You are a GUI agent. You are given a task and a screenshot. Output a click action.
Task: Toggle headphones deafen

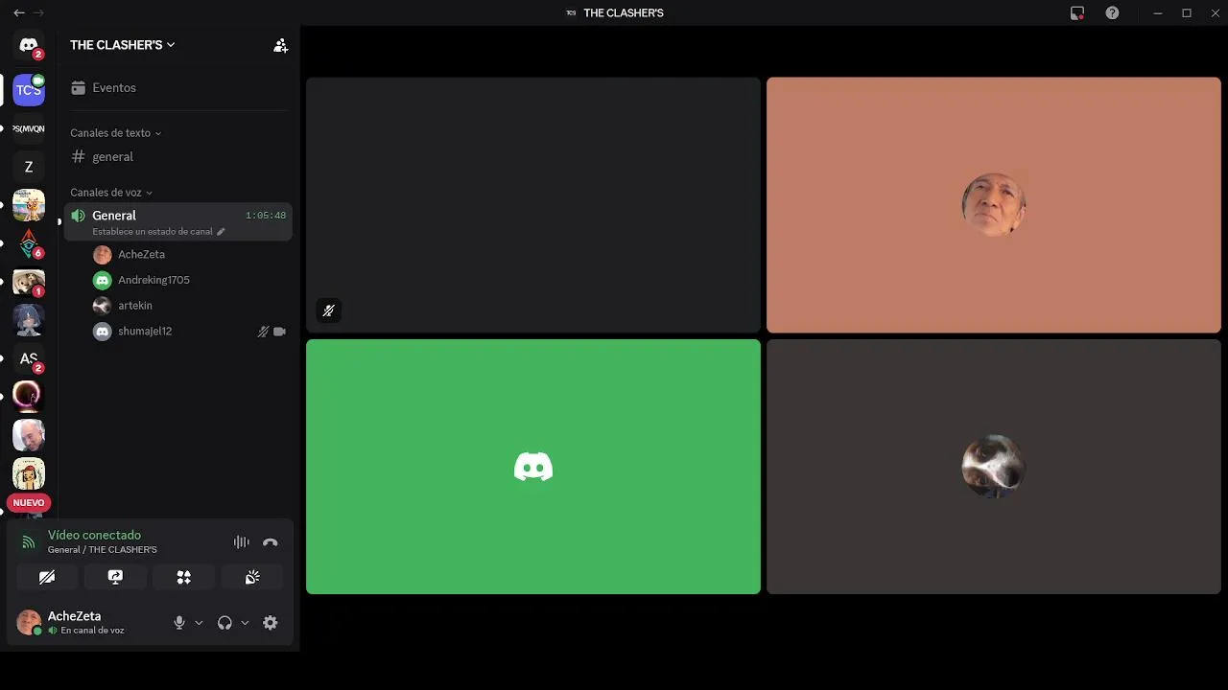(224, 623)
